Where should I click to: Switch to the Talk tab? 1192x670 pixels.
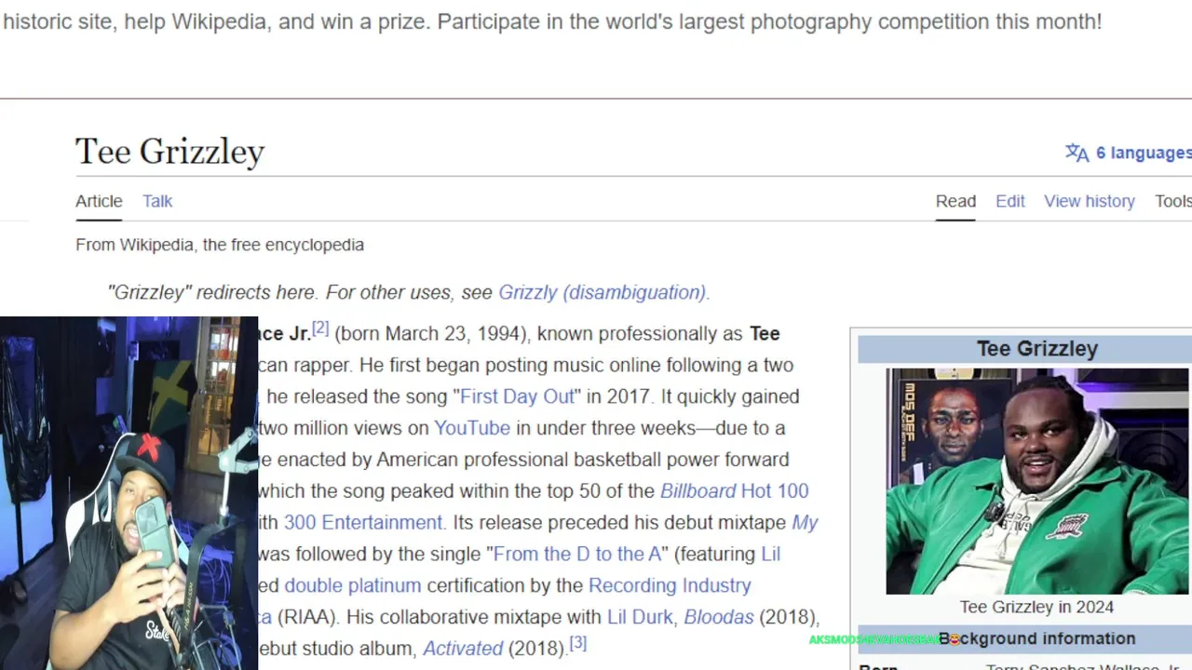[x=157, y=201]
